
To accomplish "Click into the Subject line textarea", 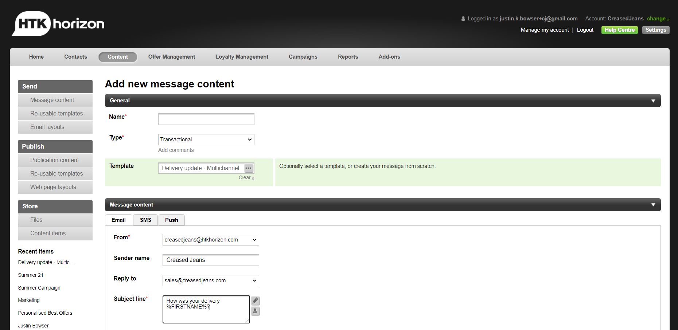I will point(206,309).
